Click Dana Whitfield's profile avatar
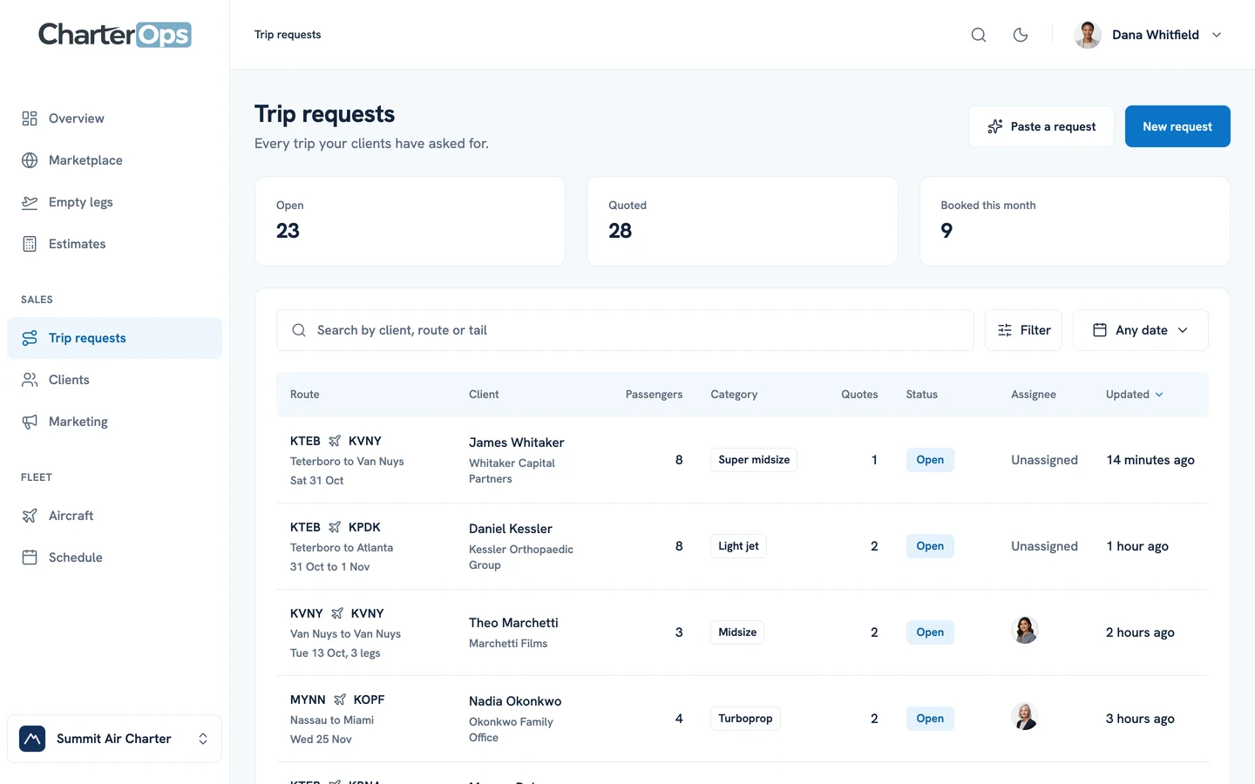Image resolution: width=1255 pixels, height=784 pixels. 1088,35
